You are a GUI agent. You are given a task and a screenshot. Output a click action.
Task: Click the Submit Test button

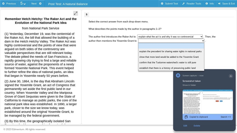pos(169,4)
